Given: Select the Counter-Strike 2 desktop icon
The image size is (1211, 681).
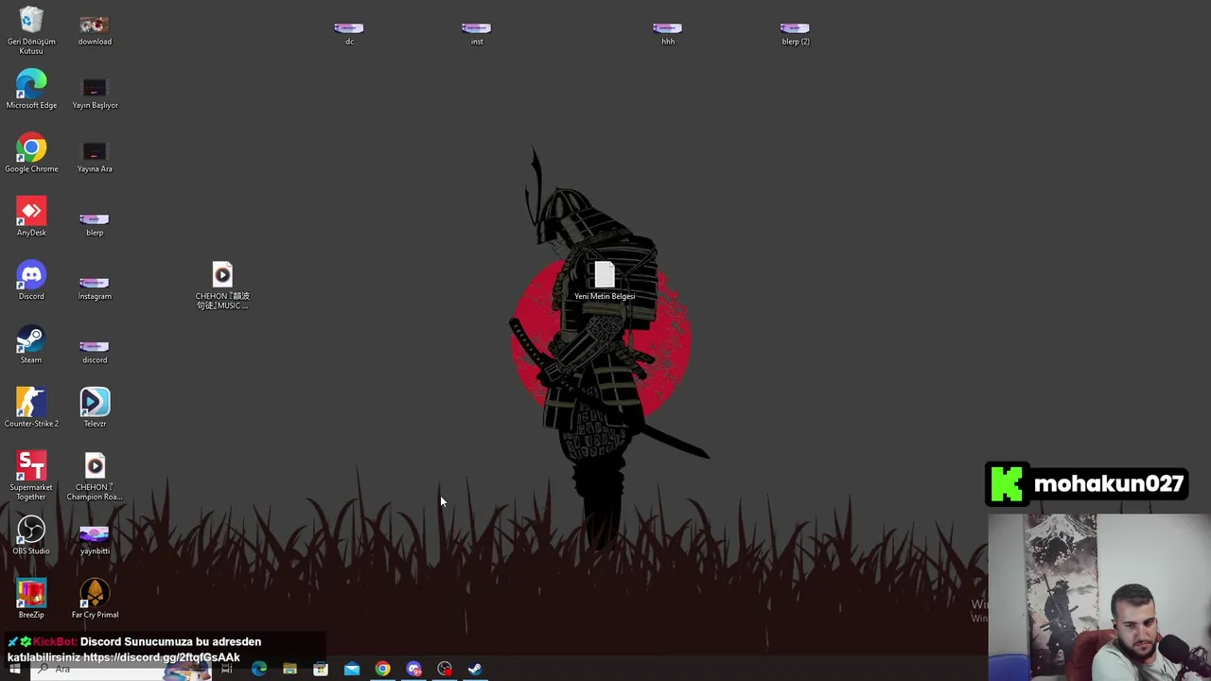Looking at the screenshot, I should point(31,408).
